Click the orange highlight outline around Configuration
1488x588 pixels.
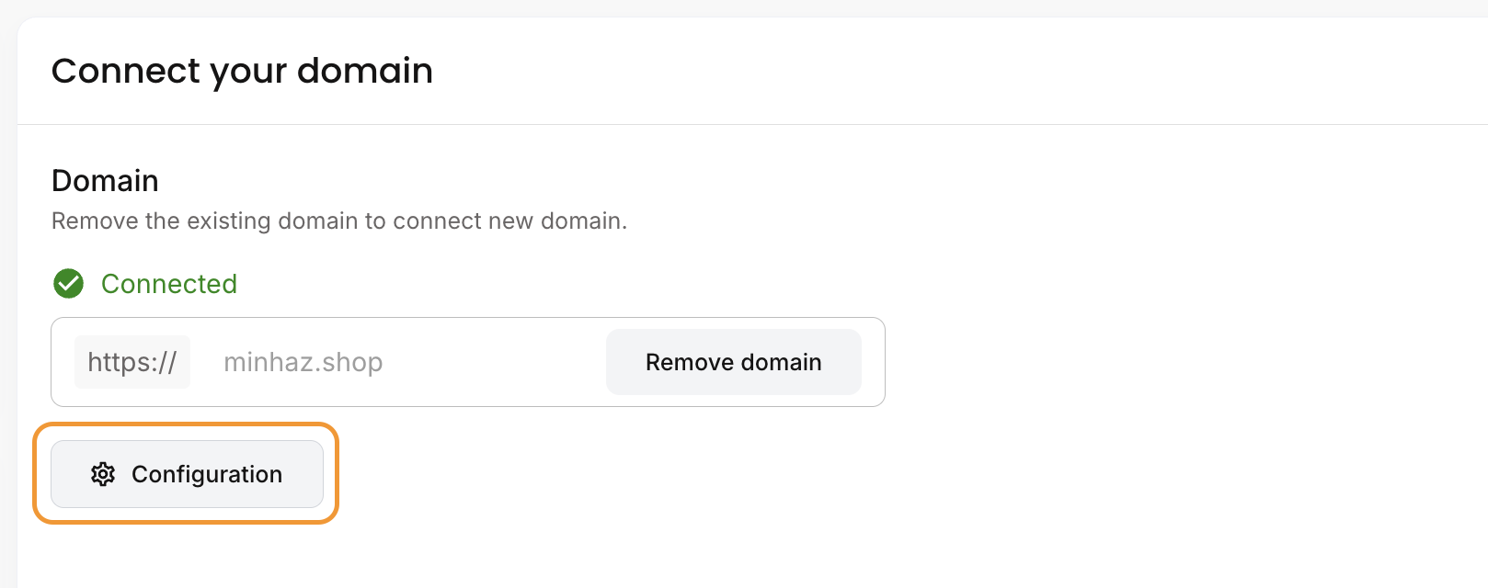click(186, 424)
